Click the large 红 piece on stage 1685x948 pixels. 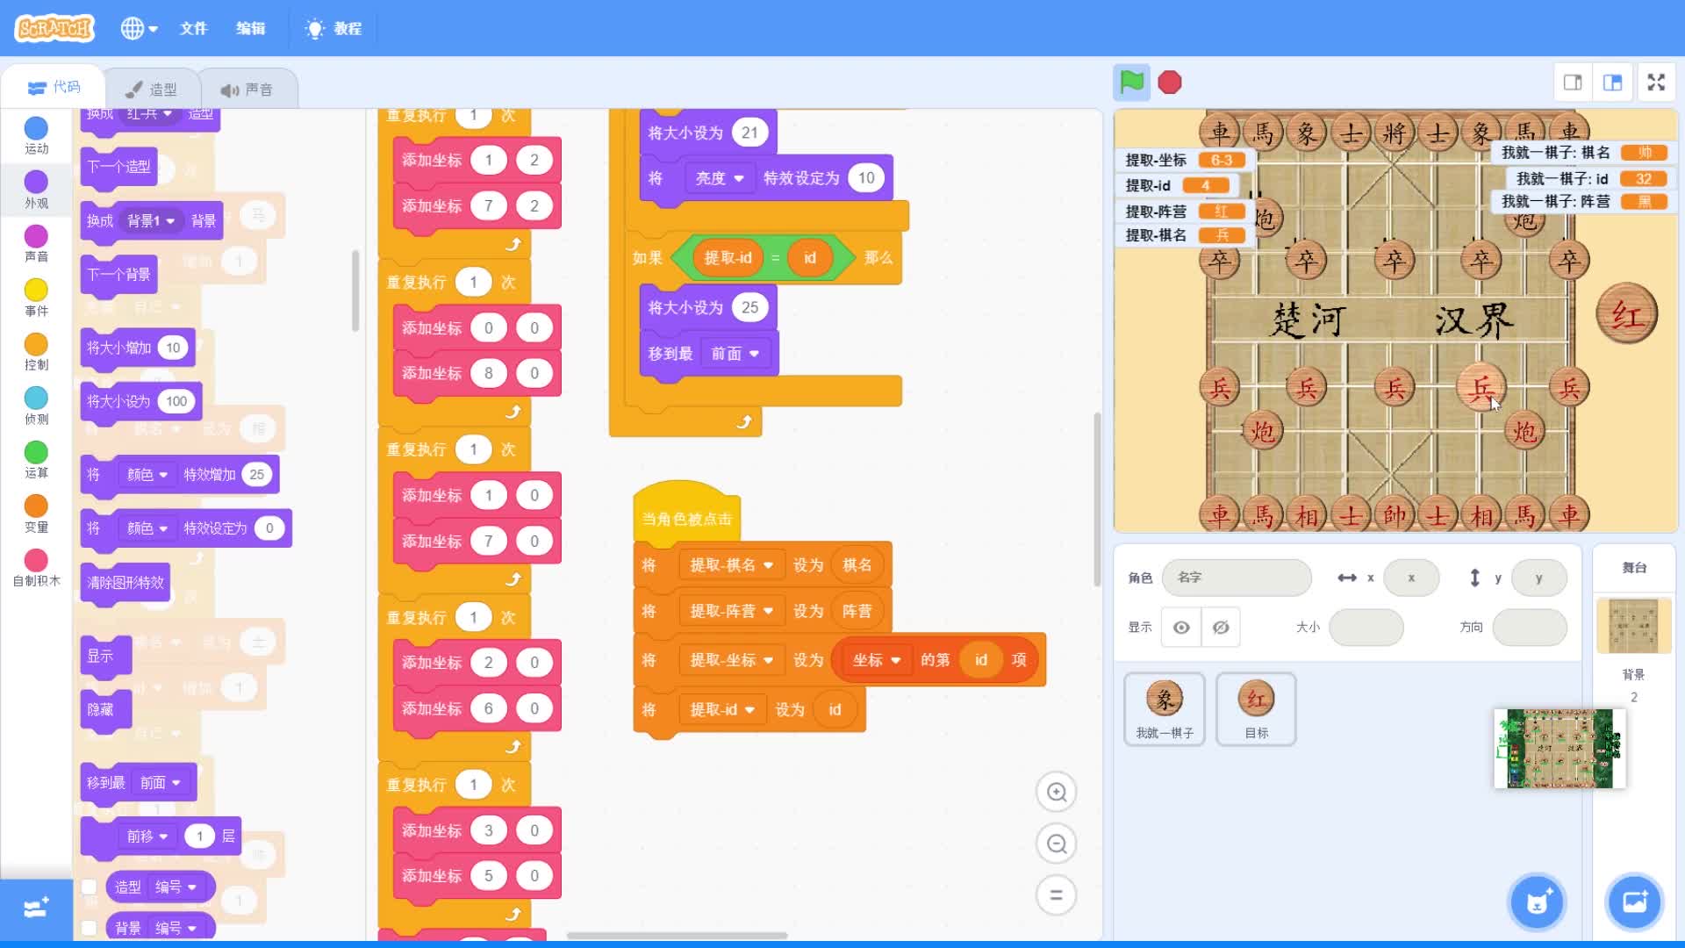point(1626,314)
